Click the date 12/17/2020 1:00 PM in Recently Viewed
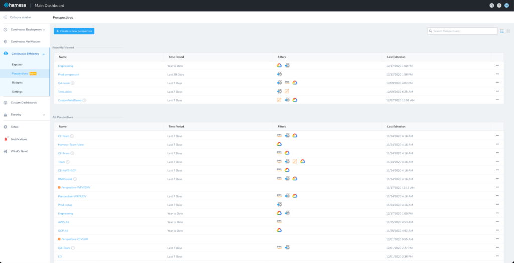The width and height of the screenshot is (514, 263). 400,66
